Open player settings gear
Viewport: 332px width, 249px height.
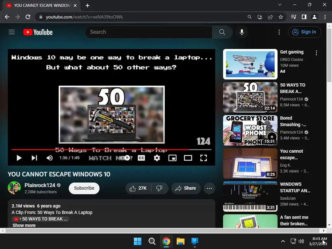(157, 158)
